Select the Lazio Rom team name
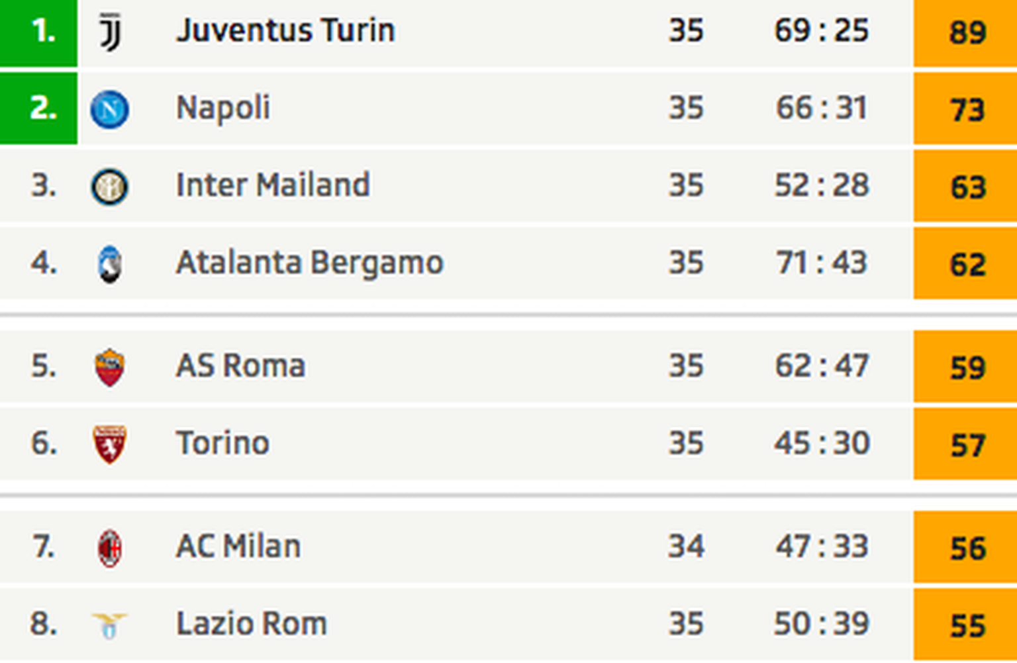The width and height of the screenshot is (1017, 663). (x=252, y=624)
